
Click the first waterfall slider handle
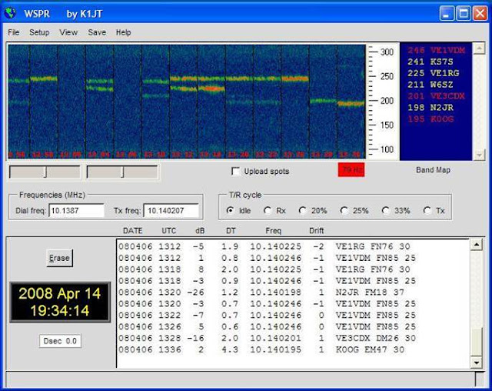tap(45, 172)
